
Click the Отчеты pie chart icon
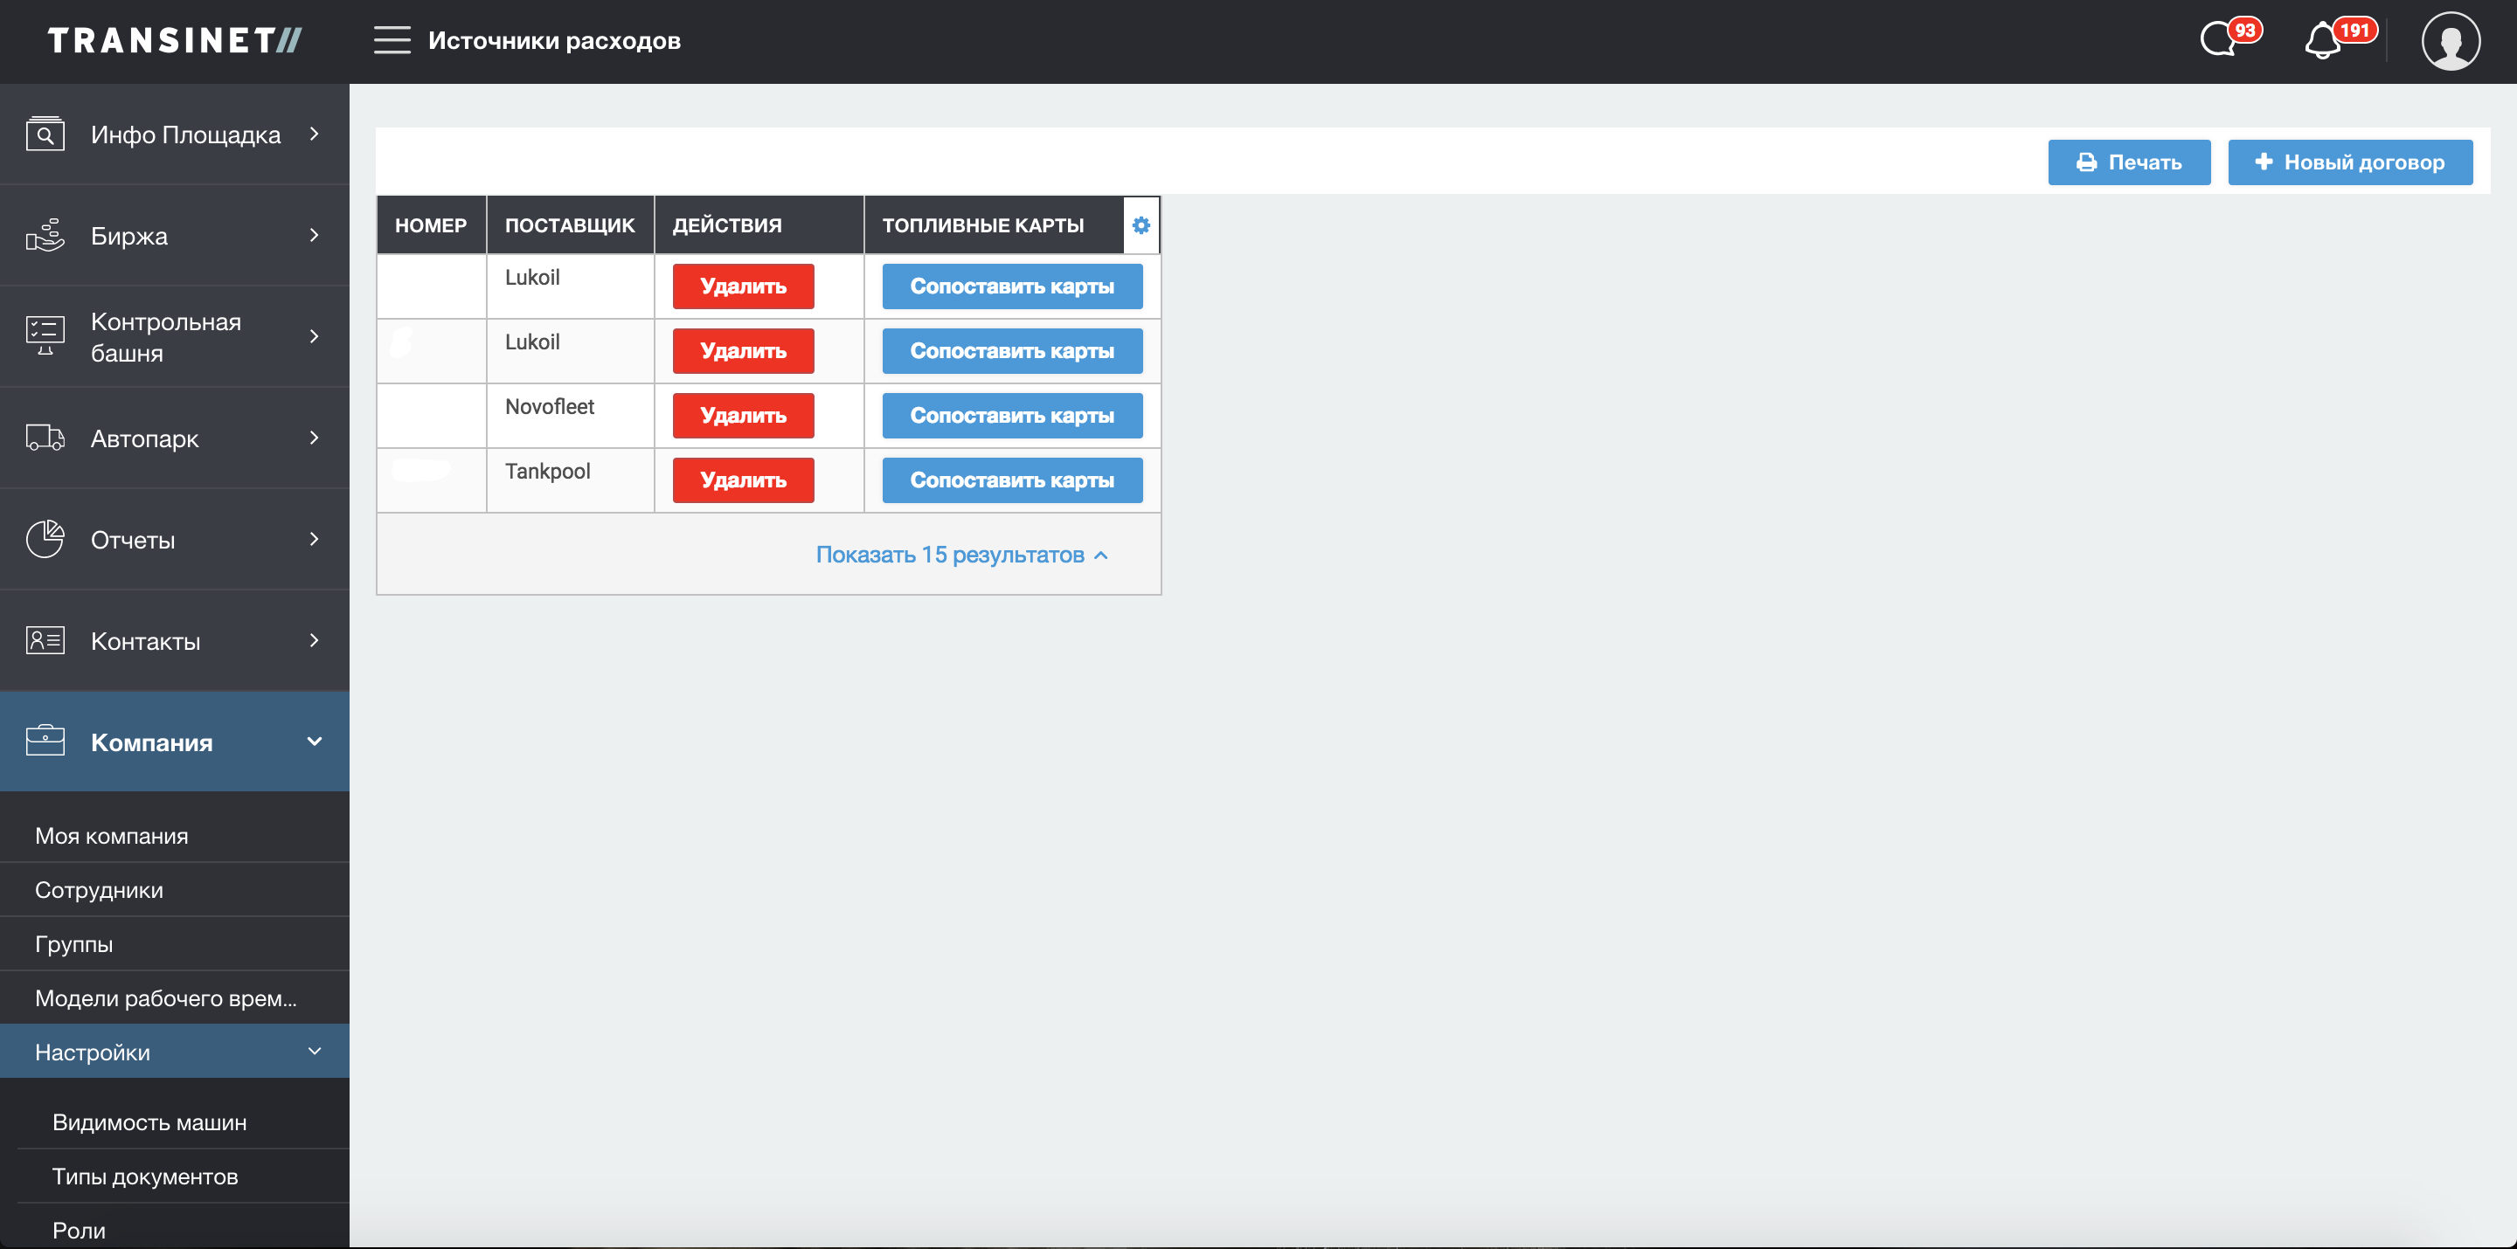tap(45, 539)
